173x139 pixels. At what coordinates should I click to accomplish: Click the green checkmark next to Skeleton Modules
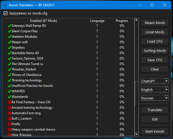(x=9, y=37)
